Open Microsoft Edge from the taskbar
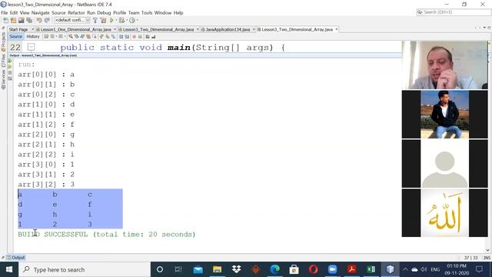The image size is (492, 277). pos(275,269)
